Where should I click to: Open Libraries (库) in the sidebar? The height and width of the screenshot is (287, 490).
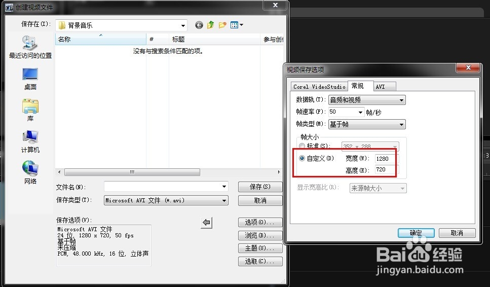point(30,111)
